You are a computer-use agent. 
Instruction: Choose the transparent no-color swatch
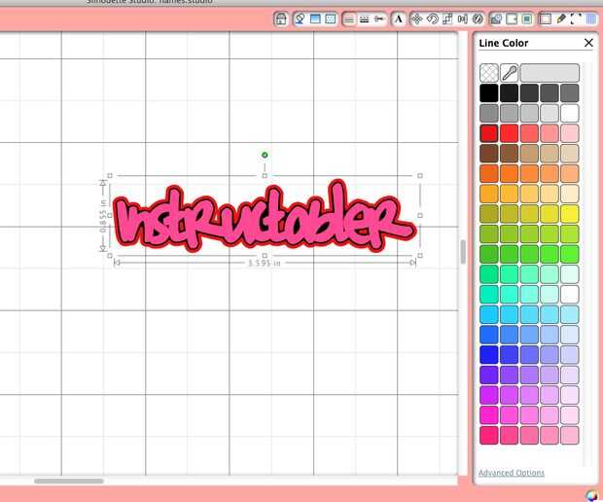tap(489, 73)
